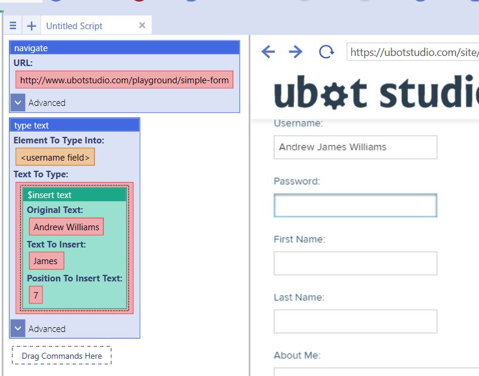Click the First Name input field
479x376 pixels.
tap(355, 264)
